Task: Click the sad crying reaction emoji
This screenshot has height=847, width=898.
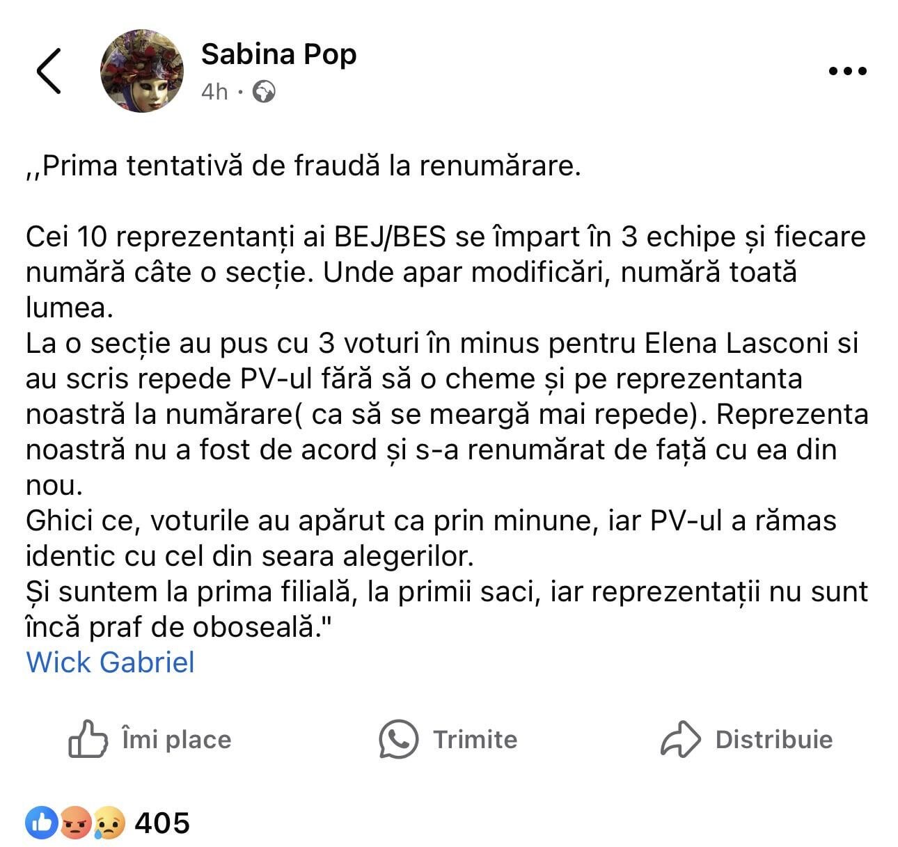Action: [x=109, y=823]
